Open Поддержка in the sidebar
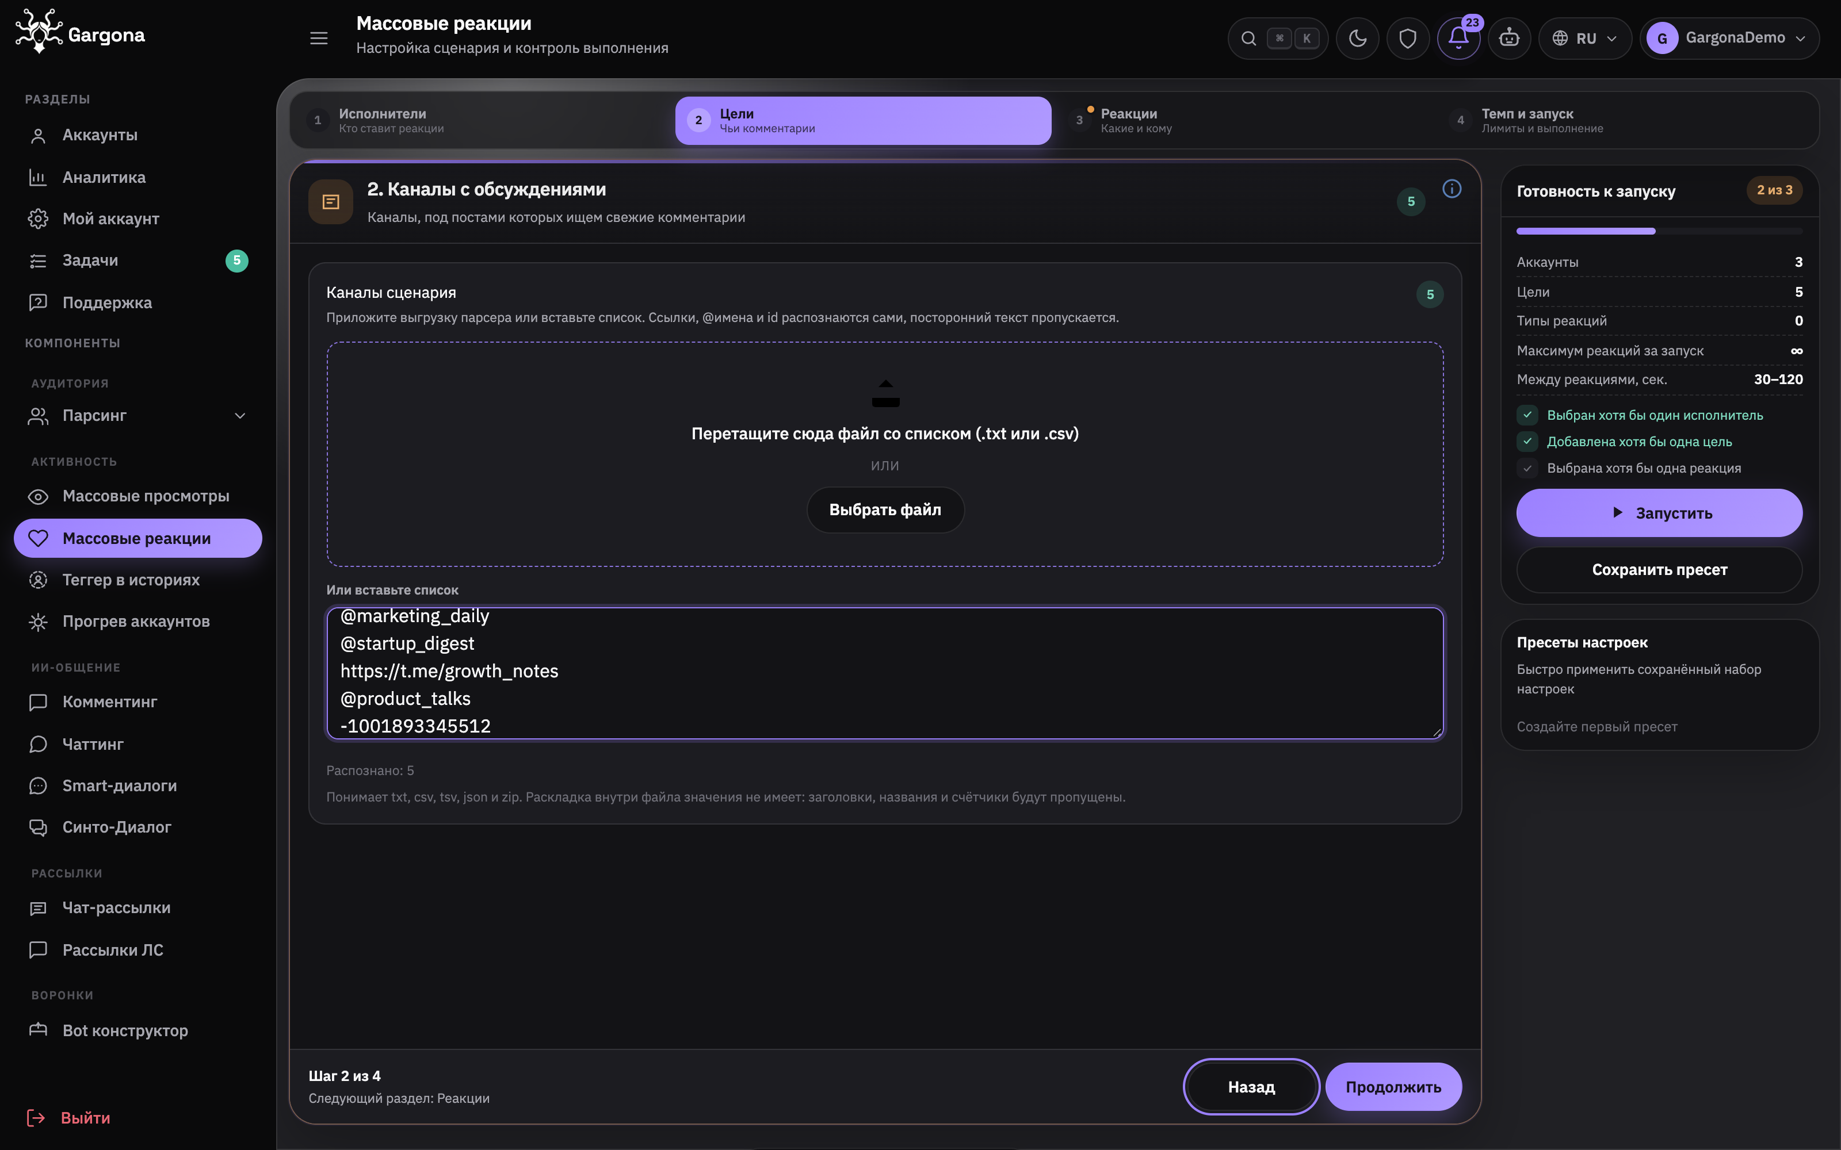Image resolution: width=1841 pixels, height=1150 pixels. coord(137,302)
